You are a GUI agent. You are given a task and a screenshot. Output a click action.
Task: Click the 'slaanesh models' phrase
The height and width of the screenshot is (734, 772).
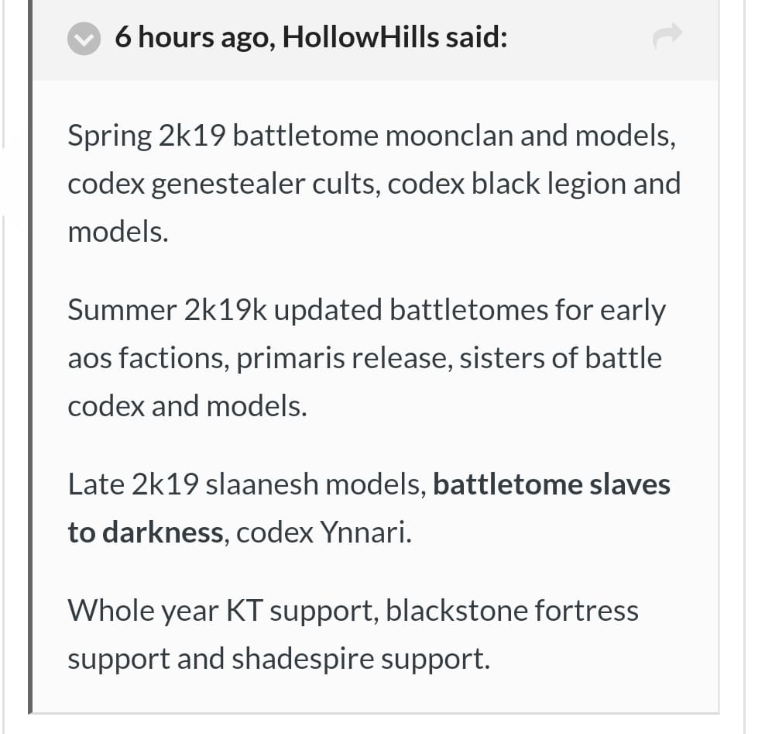tap(314, 484)
